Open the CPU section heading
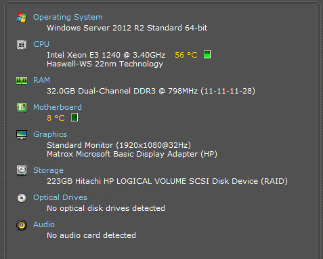 pyautogui.click(x=41, y=44)
